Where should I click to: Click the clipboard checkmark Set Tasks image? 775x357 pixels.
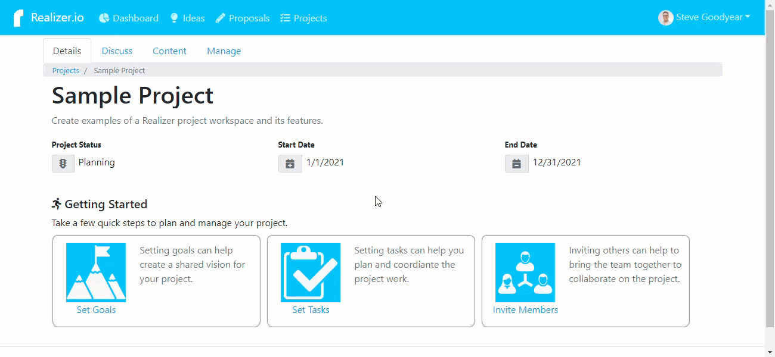(x=311, y=273)
